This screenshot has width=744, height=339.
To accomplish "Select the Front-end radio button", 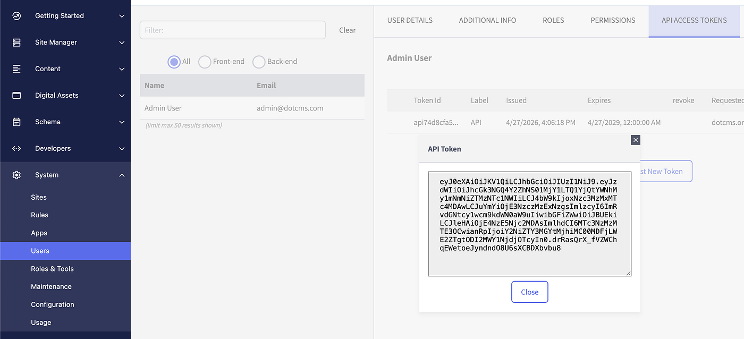I will pyautogui.click(x=205, y=62).
